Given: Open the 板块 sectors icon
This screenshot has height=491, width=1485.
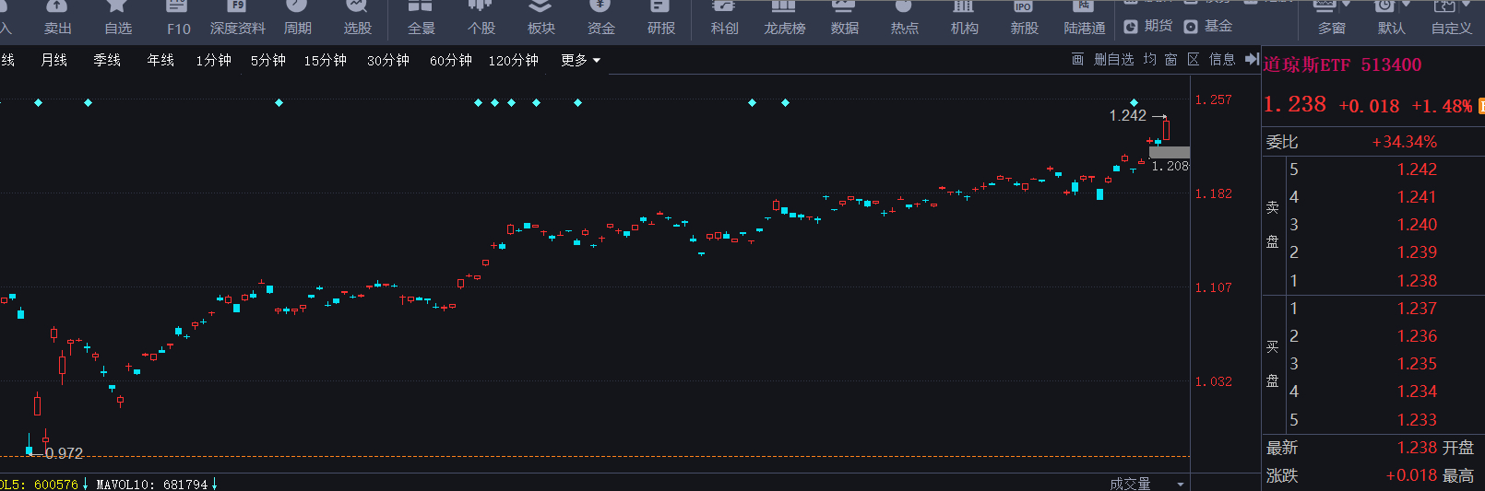Looking at the screenshot, I should coord(541,18).
